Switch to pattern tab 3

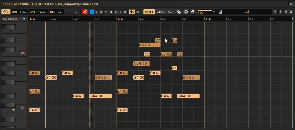coord(101,12)
